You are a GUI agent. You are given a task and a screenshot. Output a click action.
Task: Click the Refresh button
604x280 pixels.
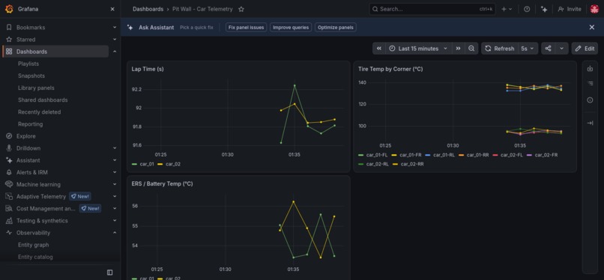(500, 49)
